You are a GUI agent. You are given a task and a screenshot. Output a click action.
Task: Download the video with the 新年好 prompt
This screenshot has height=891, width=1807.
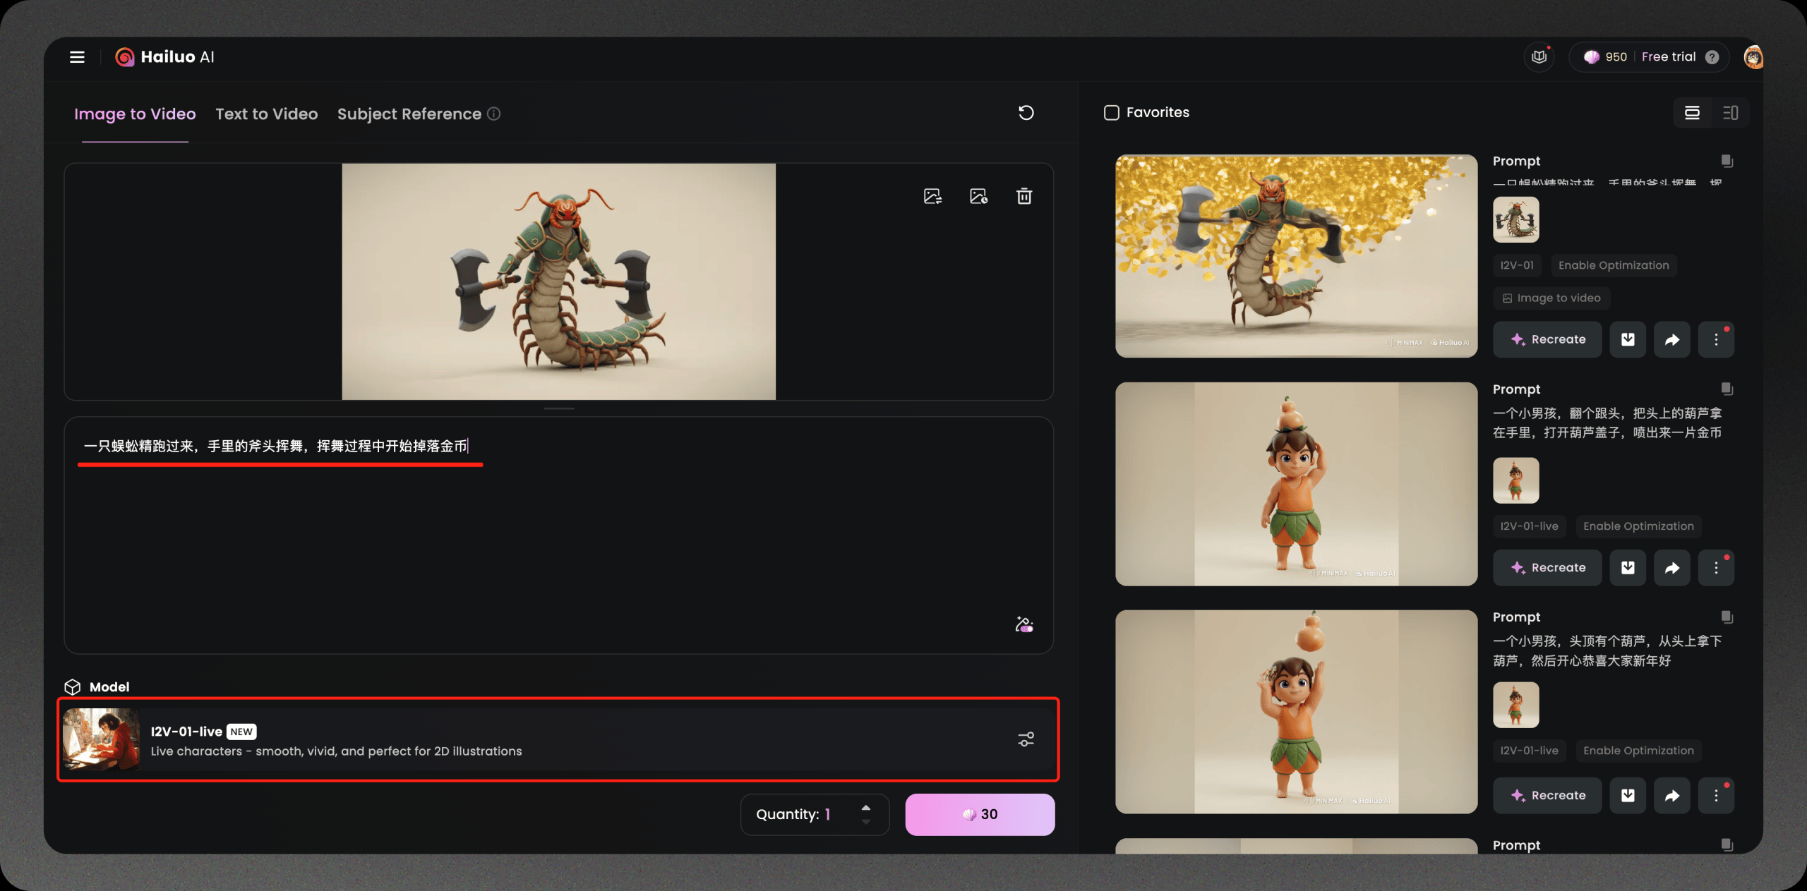pos(1628,796)
